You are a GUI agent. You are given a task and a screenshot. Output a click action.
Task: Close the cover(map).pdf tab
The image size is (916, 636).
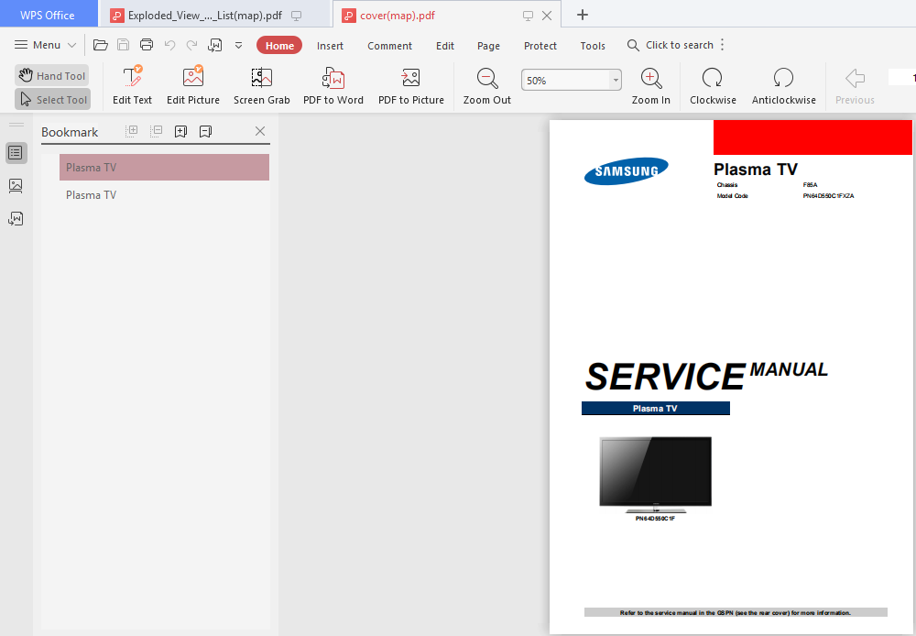(547, 16)
